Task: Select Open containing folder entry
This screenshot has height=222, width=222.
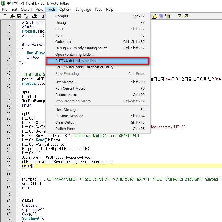Action: (98, 54)
